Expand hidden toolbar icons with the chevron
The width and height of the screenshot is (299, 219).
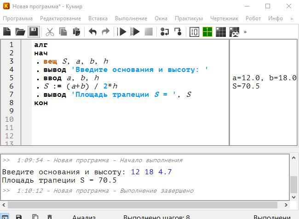(245, 32)
